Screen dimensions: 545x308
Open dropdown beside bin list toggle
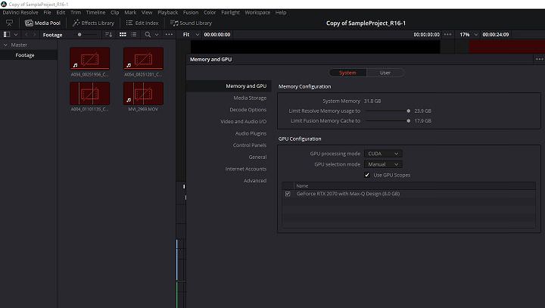[16, 34]
